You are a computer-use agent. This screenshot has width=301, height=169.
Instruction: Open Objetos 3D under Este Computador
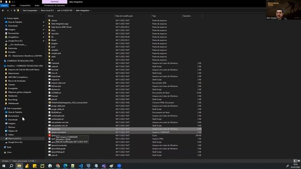[x=13, y=131]
